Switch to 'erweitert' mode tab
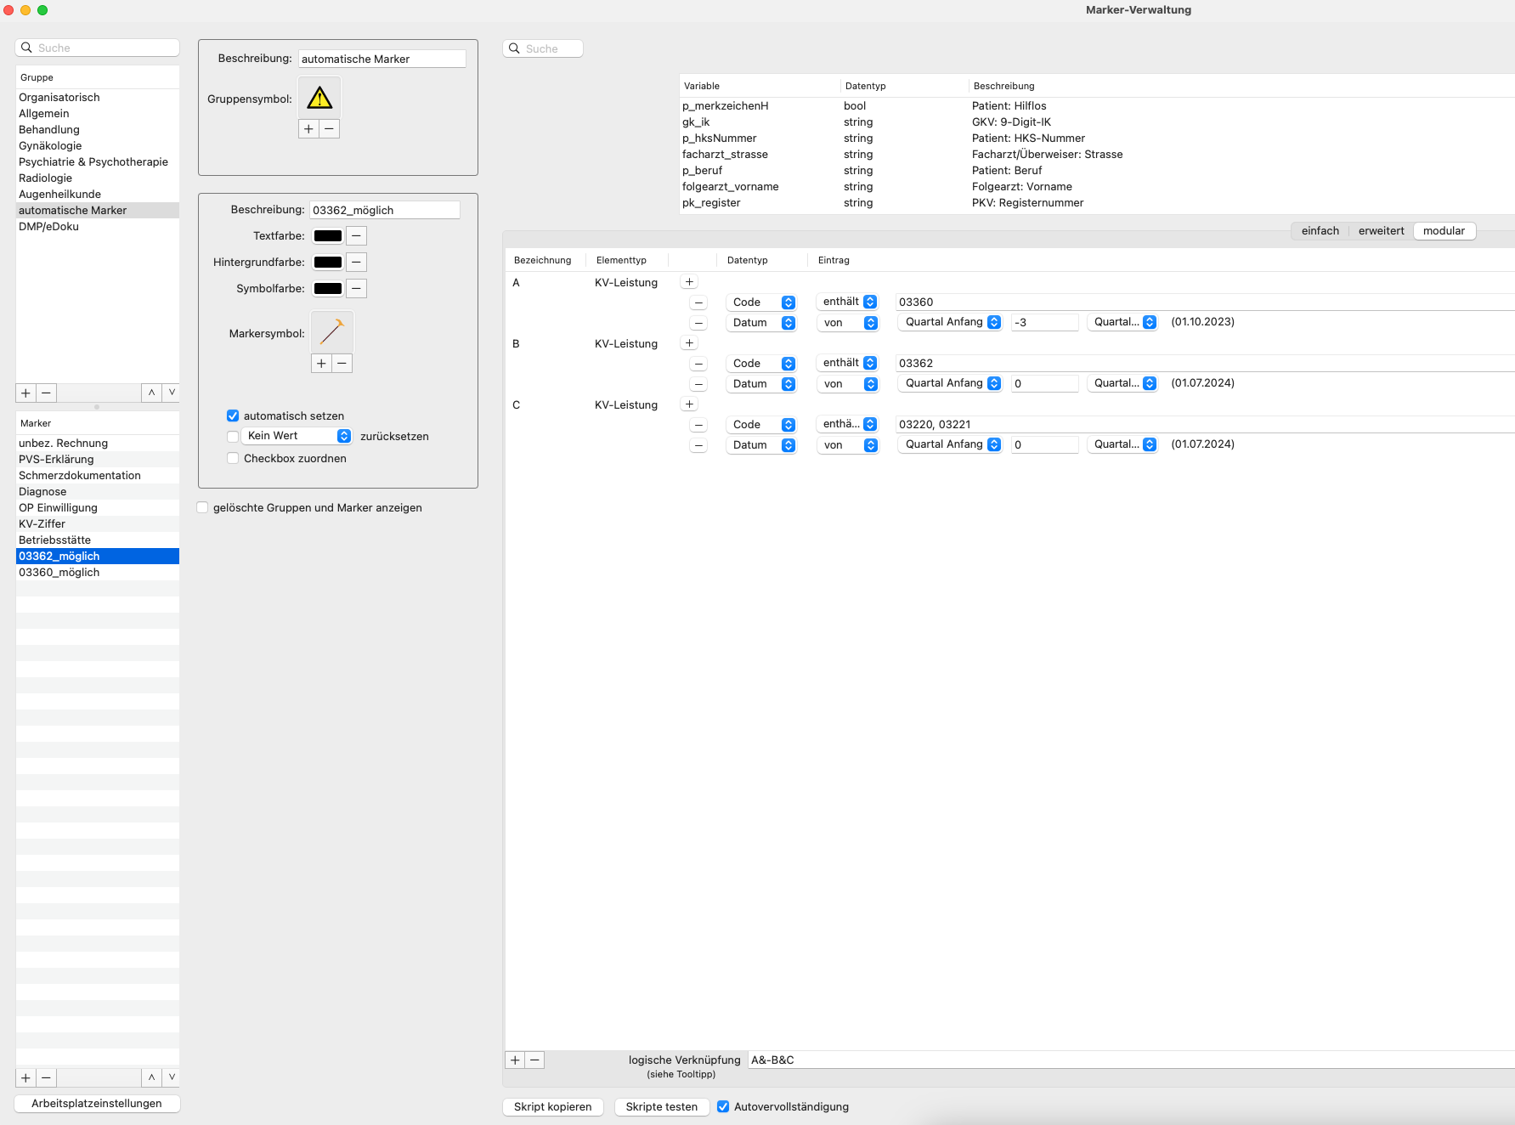This screenshot has height=1125, width=1515. 1381,231
